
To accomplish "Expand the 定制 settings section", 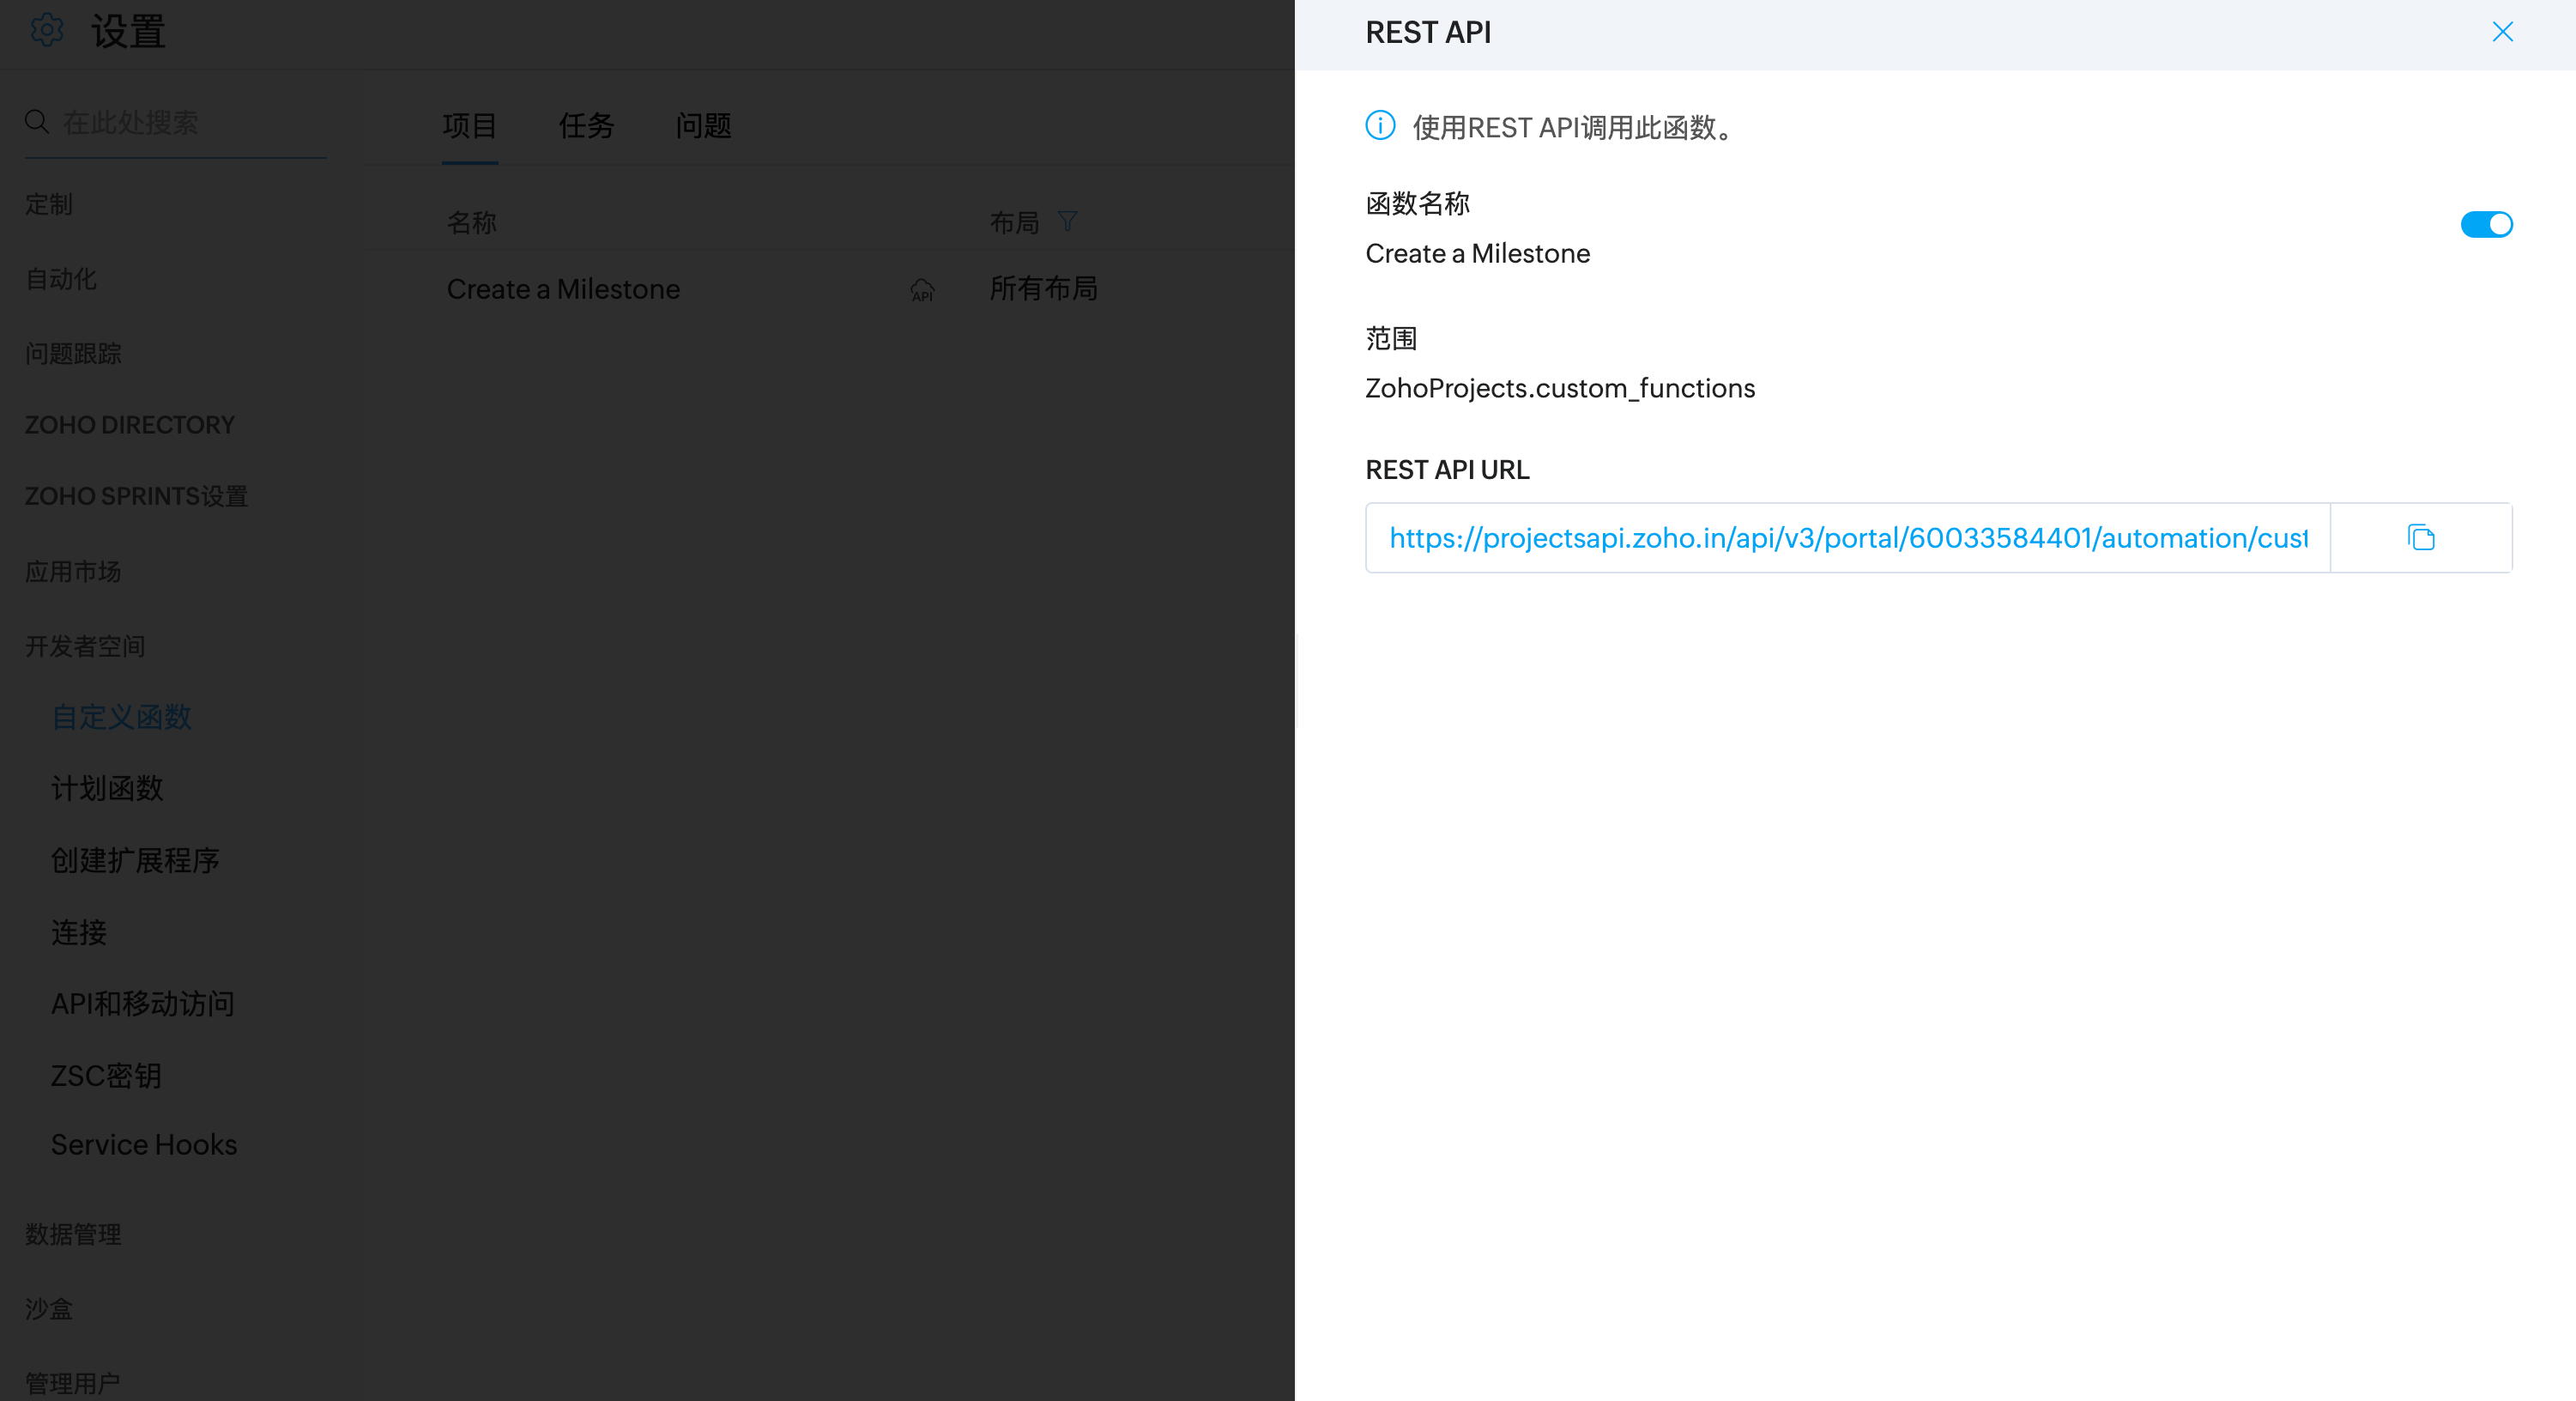I will [x=49, y=204].
